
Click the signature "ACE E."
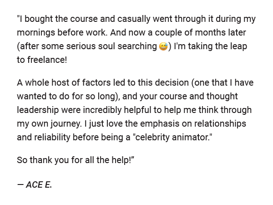click(x=39, y=185)
